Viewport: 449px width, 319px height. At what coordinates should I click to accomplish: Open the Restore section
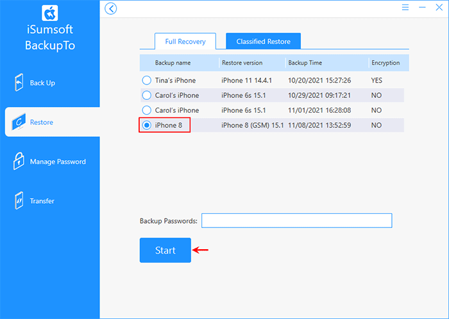(x=52, y=122)
